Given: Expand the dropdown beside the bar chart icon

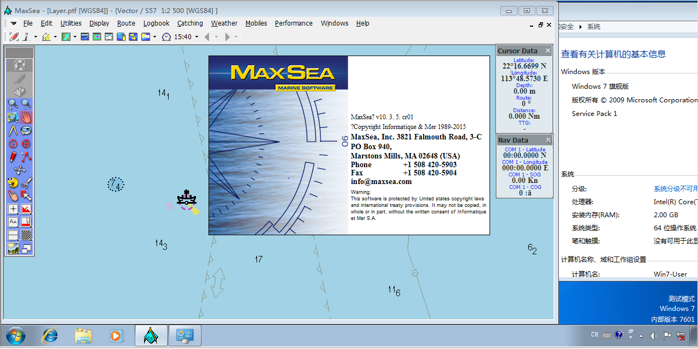Looking at the screenshot, I should (x=55, y=37).
